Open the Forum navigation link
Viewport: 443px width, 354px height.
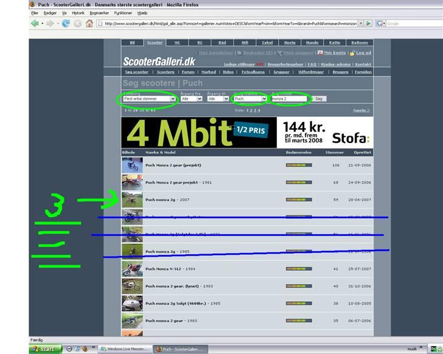[x=188, y=72]
